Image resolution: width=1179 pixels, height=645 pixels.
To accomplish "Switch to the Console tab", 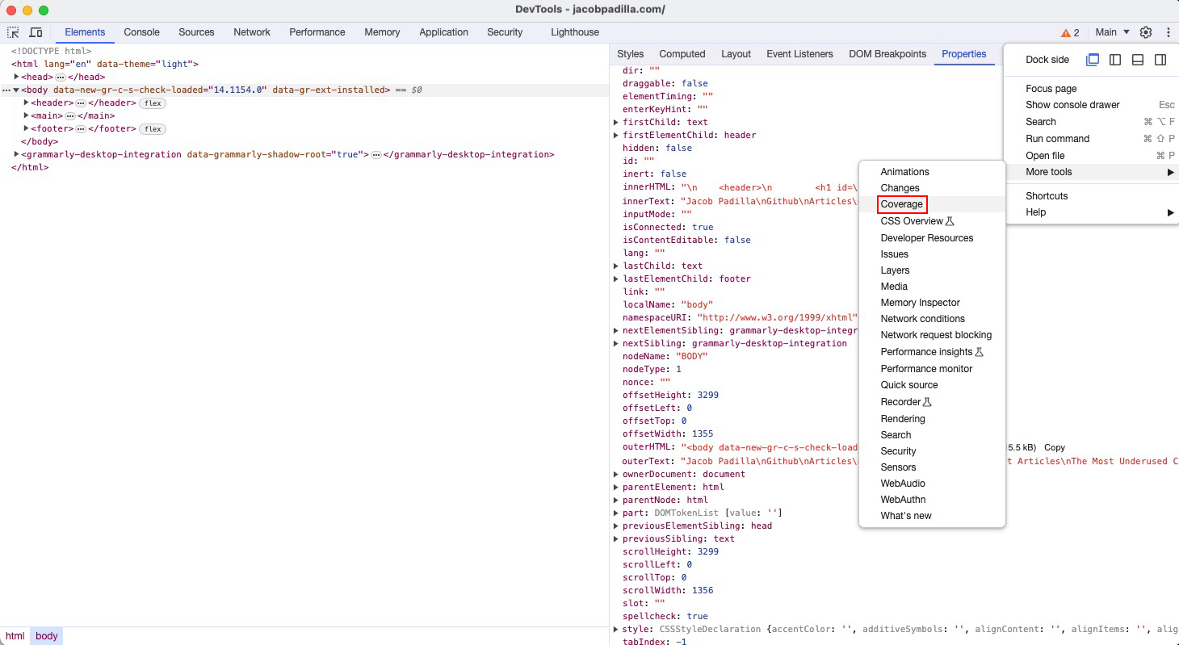I will pos(141,32).
